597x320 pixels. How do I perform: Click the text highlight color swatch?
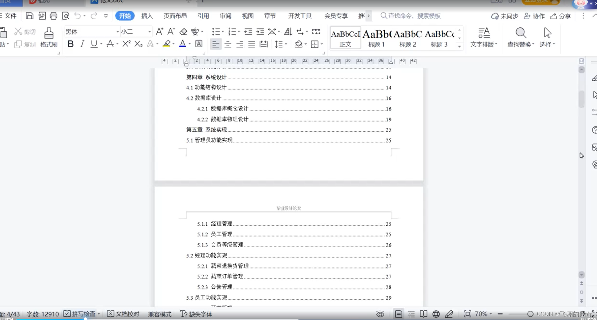[166, 44]
